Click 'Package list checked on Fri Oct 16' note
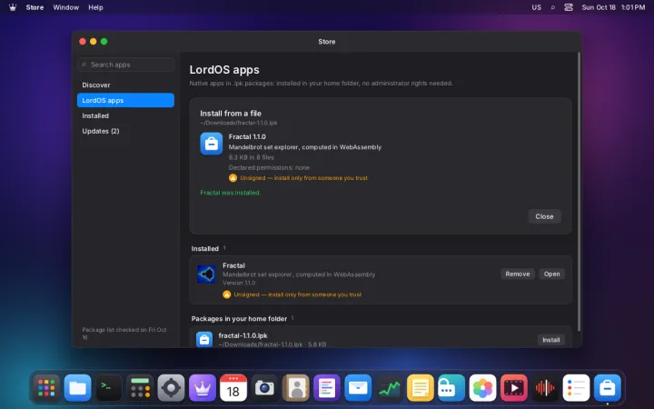654x409 pixels. 124,334
